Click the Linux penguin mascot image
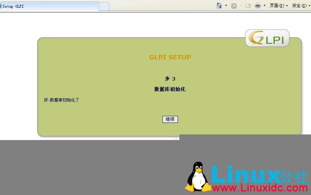This screenshot has height=195, width=311. point(198,177)
